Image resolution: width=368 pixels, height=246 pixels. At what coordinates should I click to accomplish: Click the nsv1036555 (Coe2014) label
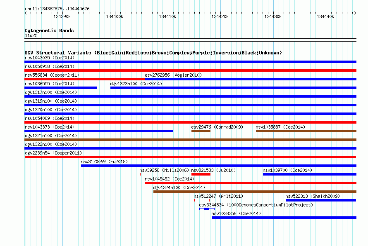pos(50,84)
